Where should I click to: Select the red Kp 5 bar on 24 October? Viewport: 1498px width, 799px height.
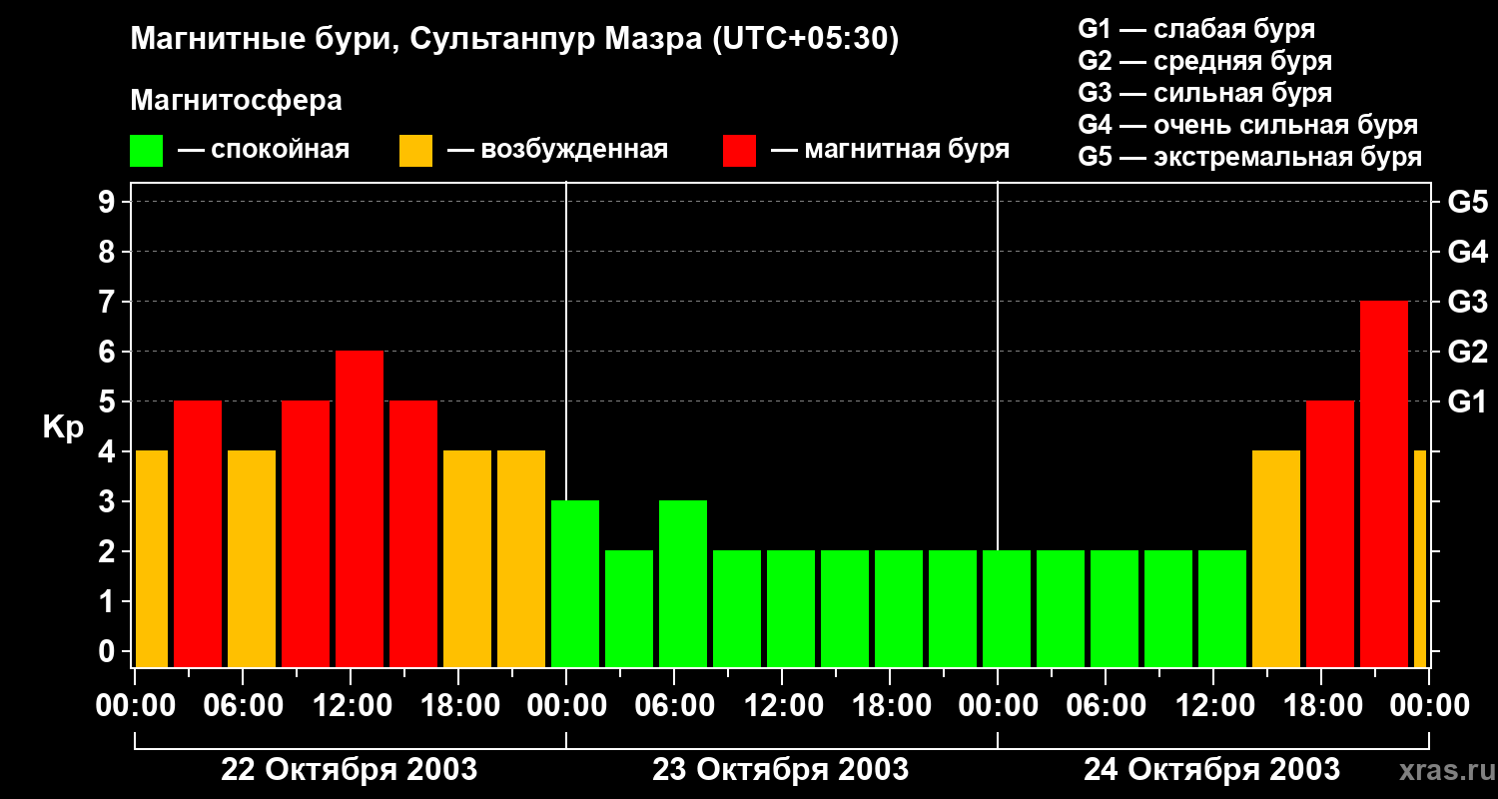click(1330, 534)
